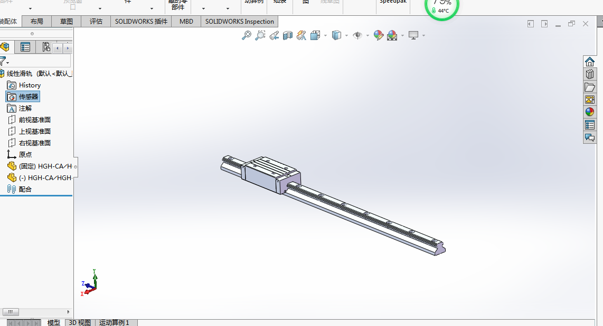603x326 pixels.
Task: Switch to the SOLIDWORKS 插件 tab
Action: [141, 22]
